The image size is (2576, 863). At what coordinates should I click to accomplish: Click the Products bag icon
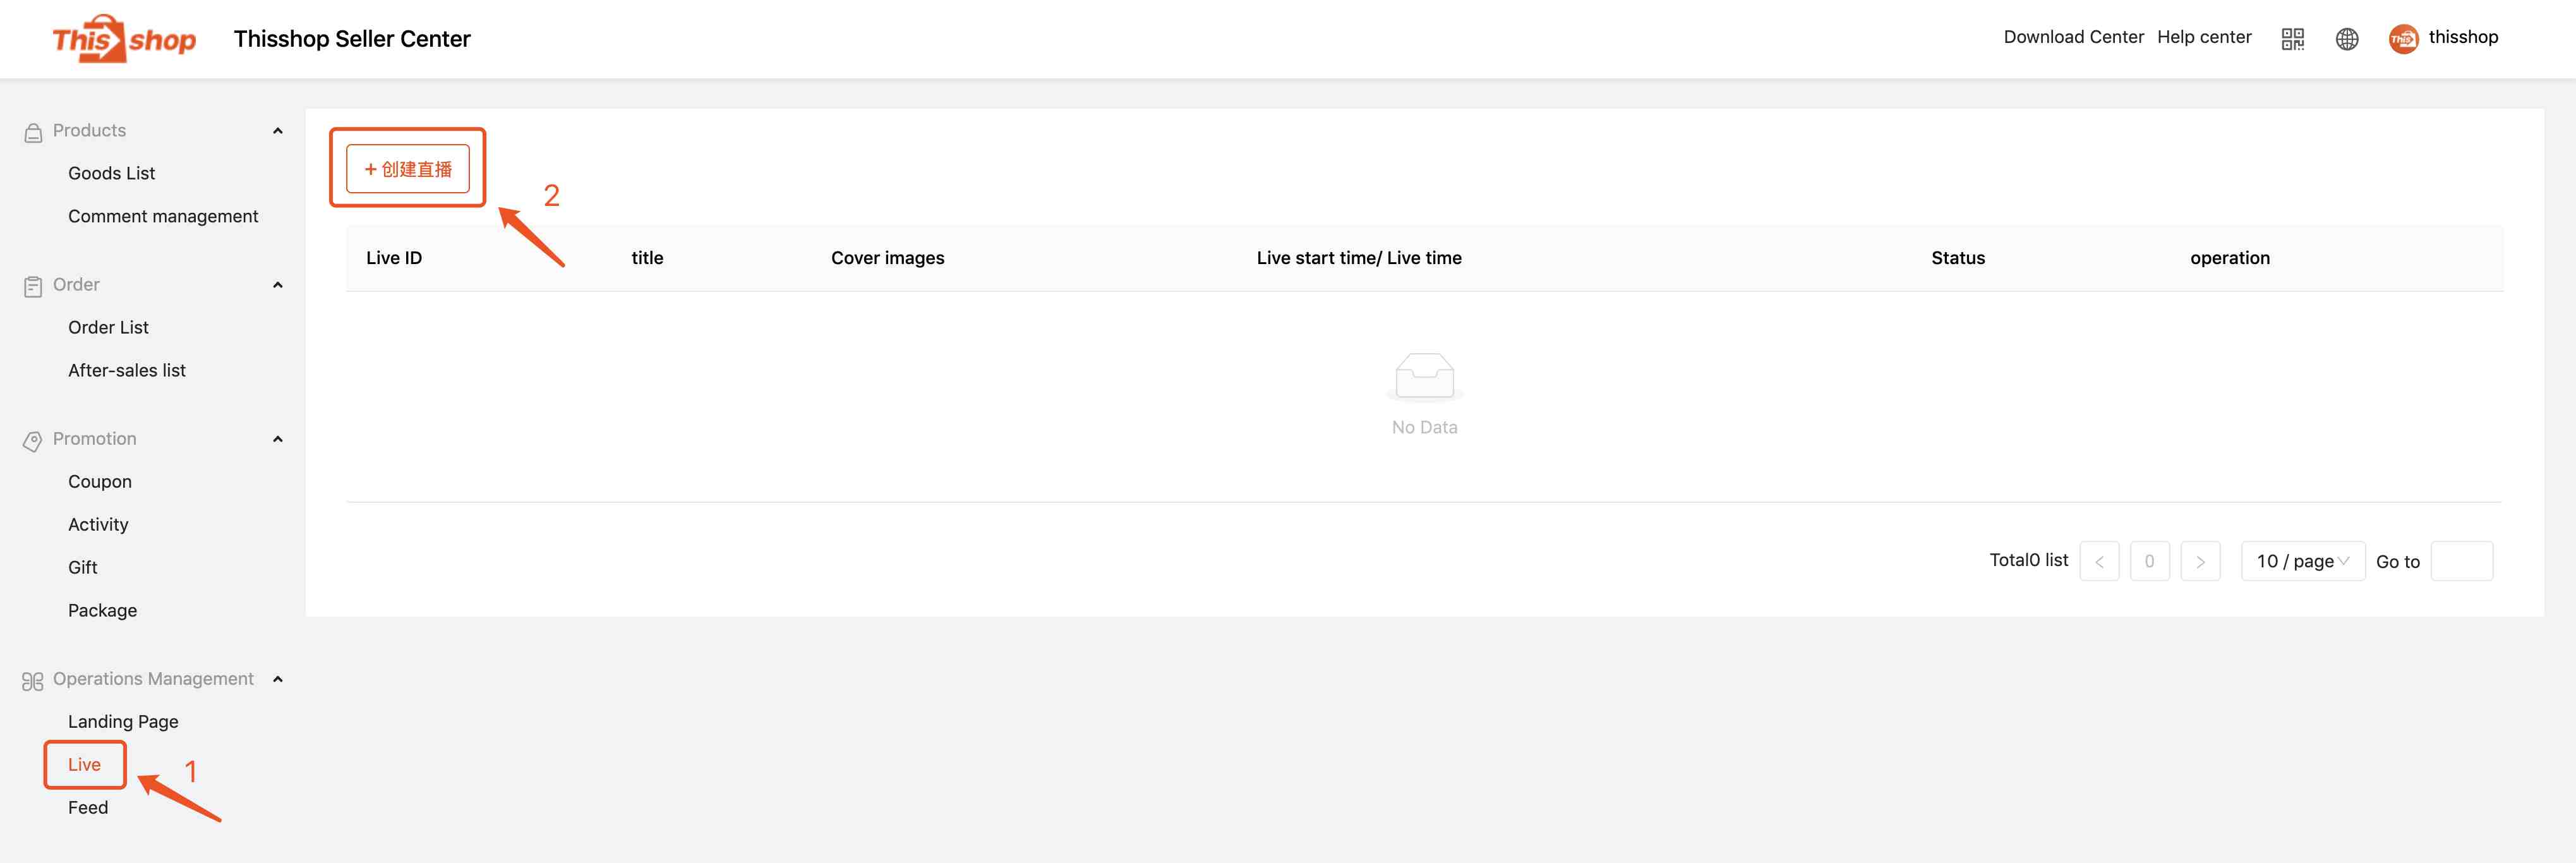pyautogui.click(x=33, y=132)
